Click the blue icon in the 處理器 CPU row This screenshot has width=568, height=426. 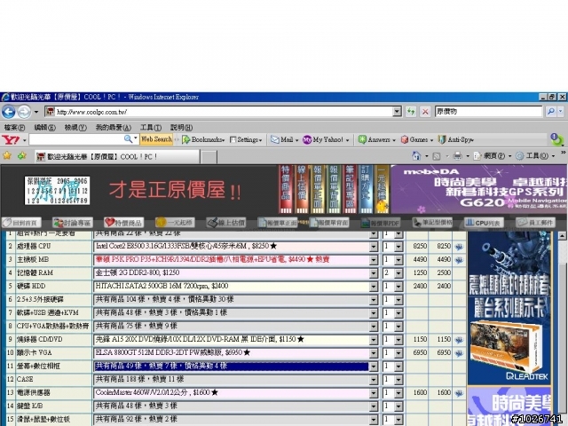459,247
